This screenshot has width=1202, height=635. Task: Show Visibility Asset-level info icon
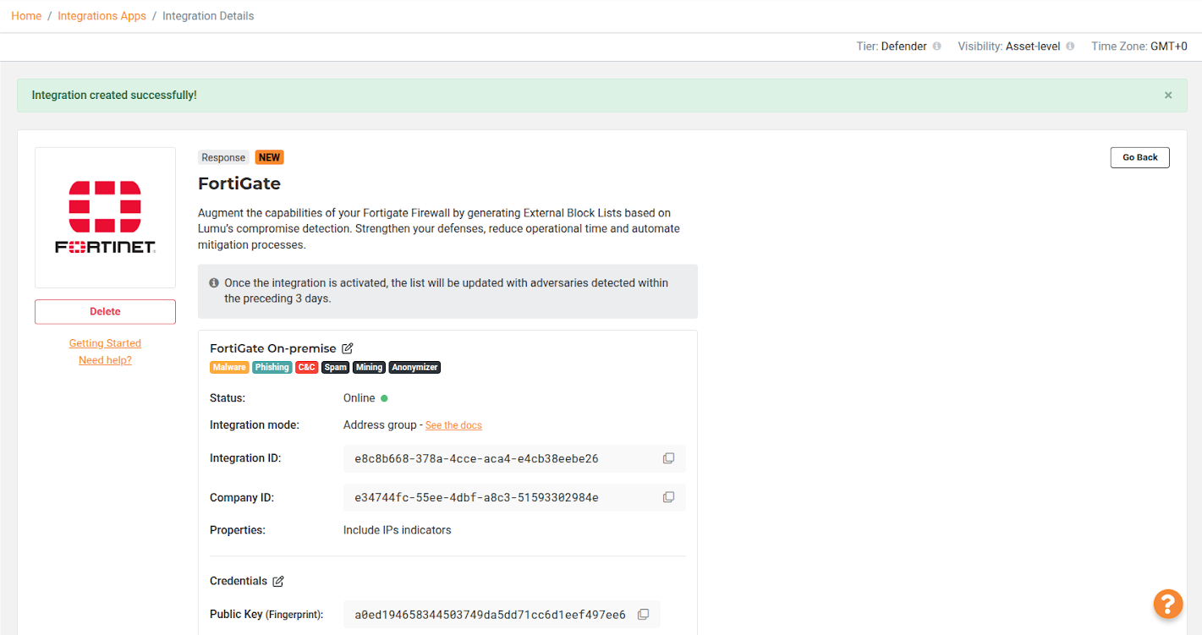tap(1070, 47)
